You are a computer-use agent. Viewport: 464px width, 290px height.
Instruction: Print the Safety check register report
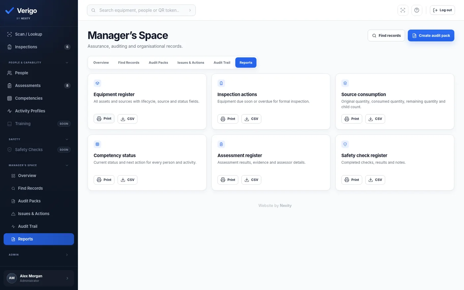(352, 180)
